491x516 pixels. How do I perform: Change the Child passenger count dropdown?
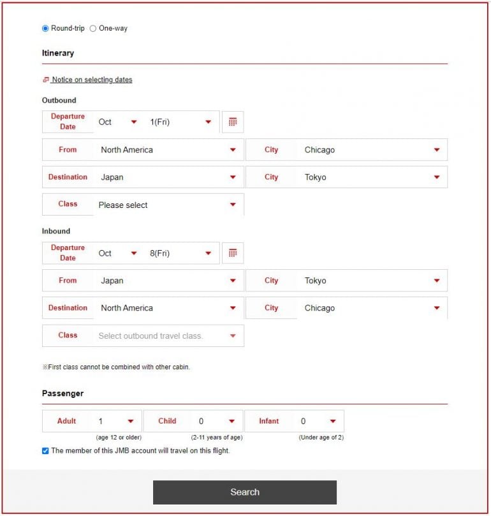217,421
